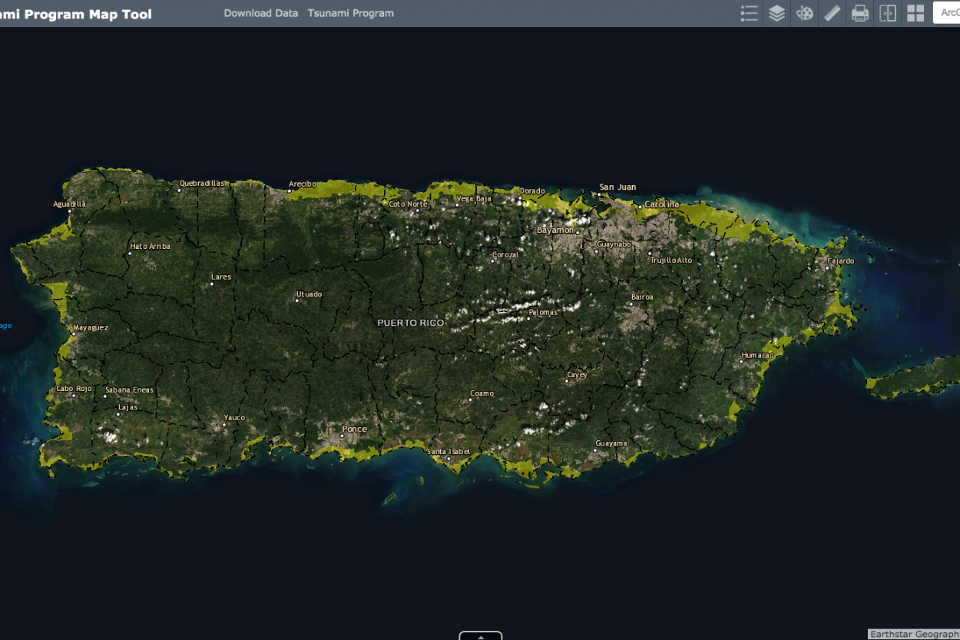The width and height of the screenshot is (960, 640).
Task: Select the basemap palette icon
Action: [x=804, y=13]
